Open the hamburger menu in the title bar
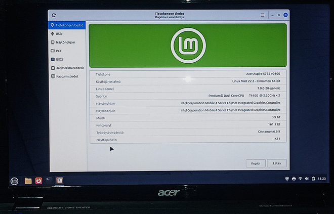The image size is (334, 214). pos(263,15)
